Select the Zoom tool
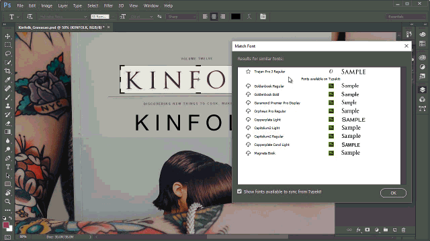Image resolution: width=430 pixels, height=241 pixels. [7, 202]
